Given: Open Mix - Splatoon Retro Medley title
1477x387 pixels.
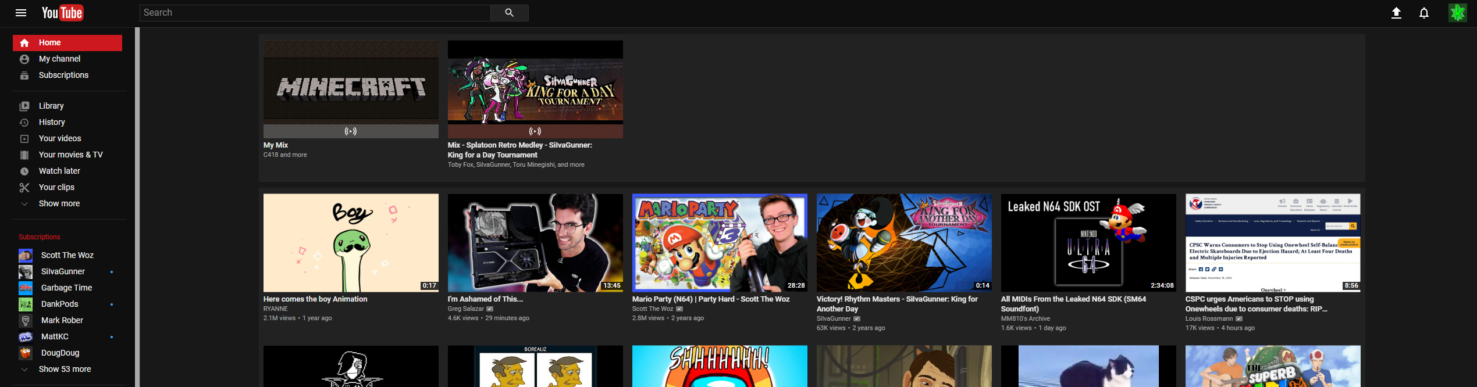Looking at the screenshot, I should (520, 150).
